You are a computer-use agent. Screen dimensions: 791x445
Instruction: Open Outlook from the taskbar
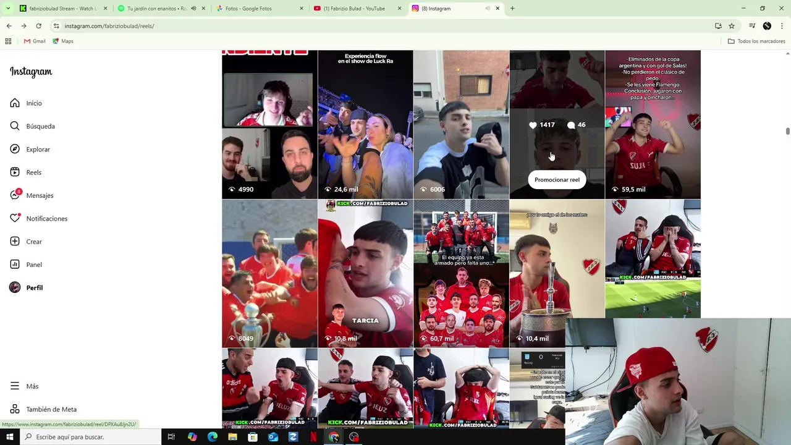click(273, 437)
